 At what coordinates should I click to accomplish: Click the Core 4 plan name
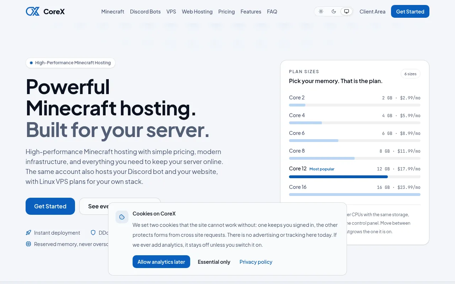(x=297, y=115)
